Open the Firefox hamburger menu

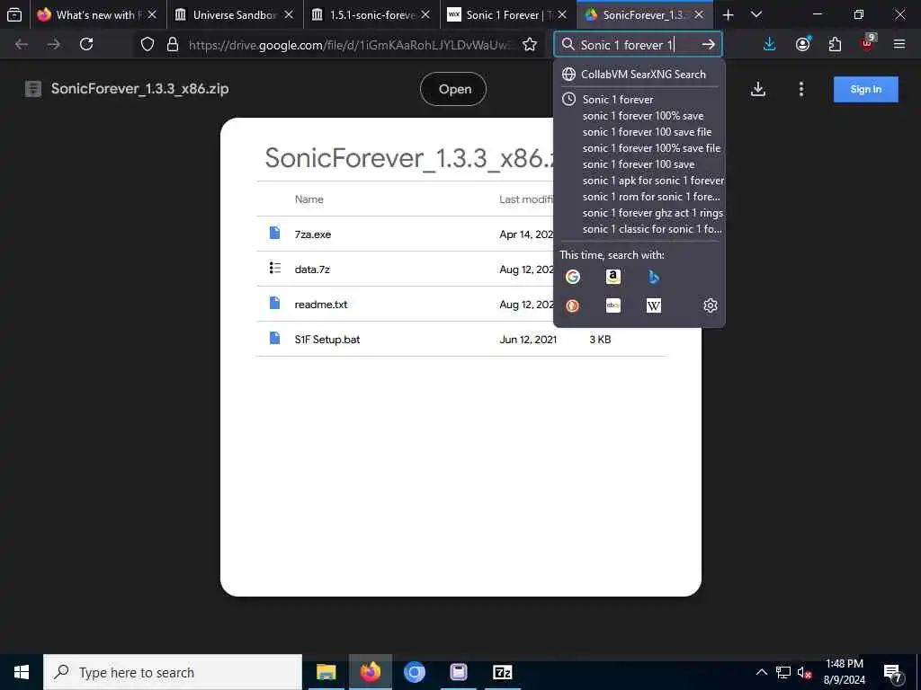(x=899, y=44)
